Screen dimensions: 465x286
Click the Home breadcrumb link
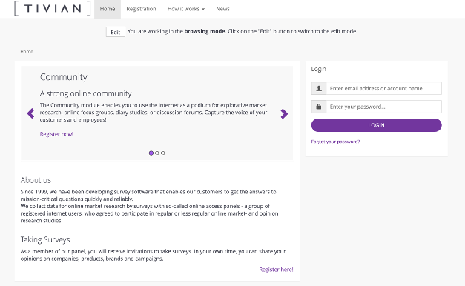coord(27,52)
